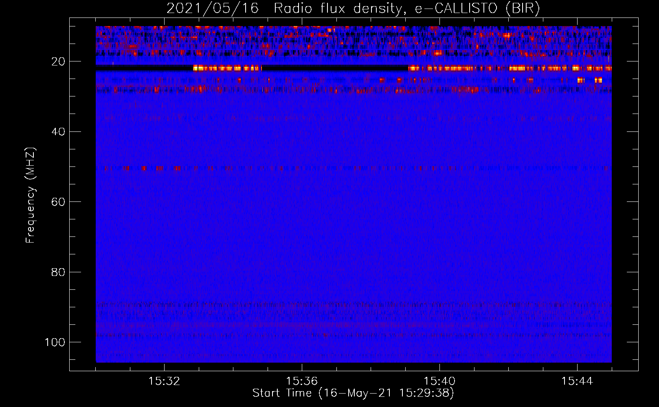Click the '80' frequency tick label
Screen dimensions: 659x407
click(x=58, y=272)
